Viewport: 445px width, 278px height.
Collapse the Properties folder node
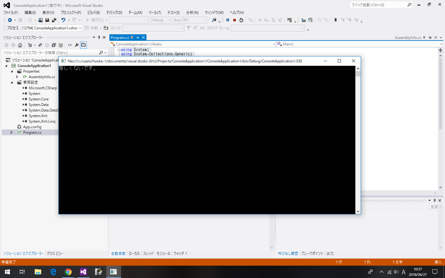[12, 71]
